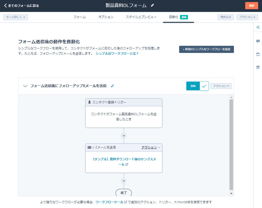262x208 pixels.
Task: Open the もっと詳しく dropdown
Action: [15, 17]
